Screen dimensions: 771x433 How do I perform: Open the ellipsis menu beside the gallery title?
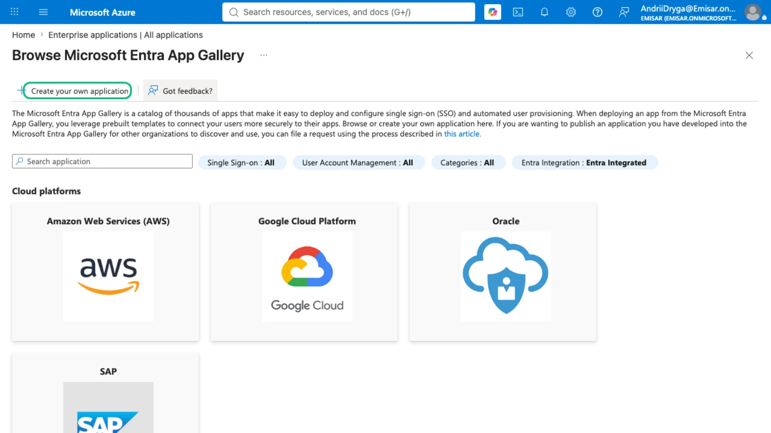(264, 55)
